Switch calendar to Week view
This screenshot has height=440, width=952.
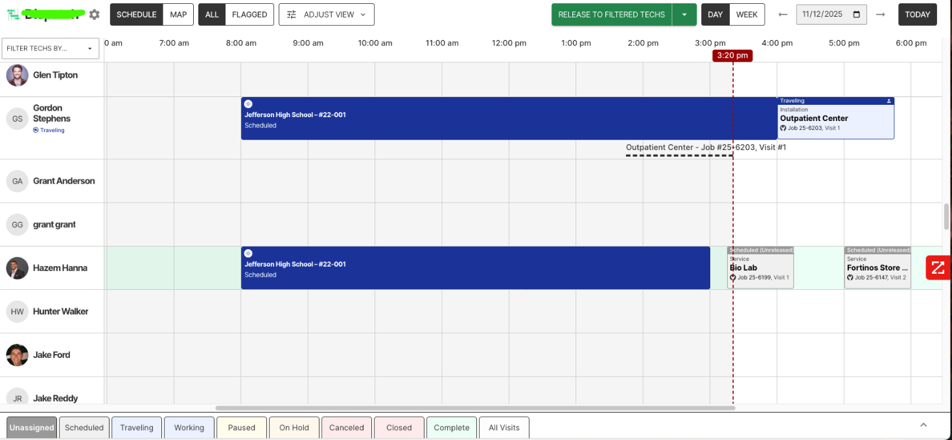(x=747, y=14)
